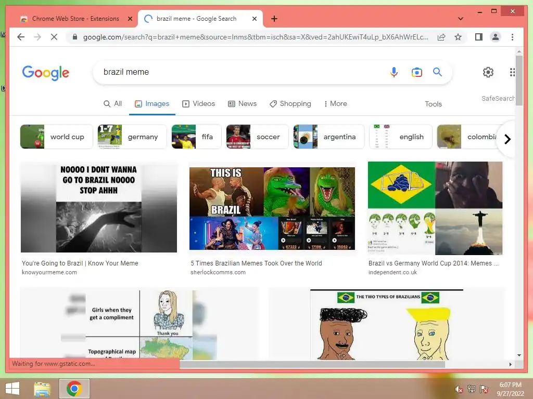533x399 pixels.
Task: Open the network tray icon
Action: (471, 389)
